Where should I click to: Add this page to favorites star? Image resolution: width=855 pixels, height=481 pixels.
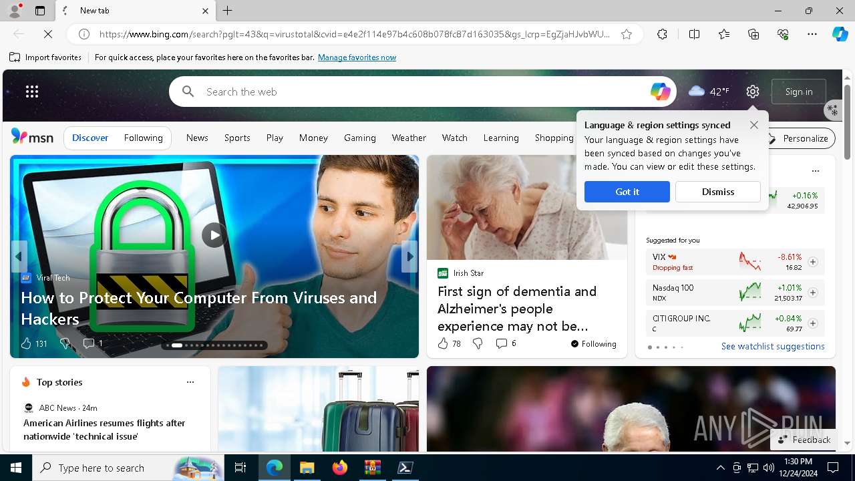(x=627, y=34)
